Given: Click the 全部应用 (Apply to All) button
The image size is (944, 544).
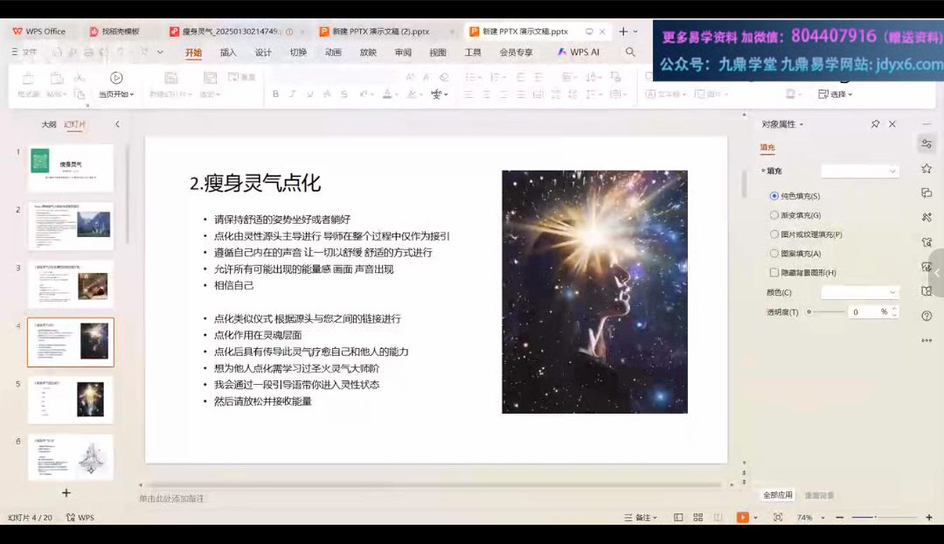Looking at the screenshot, I should (x=777, y=495).
